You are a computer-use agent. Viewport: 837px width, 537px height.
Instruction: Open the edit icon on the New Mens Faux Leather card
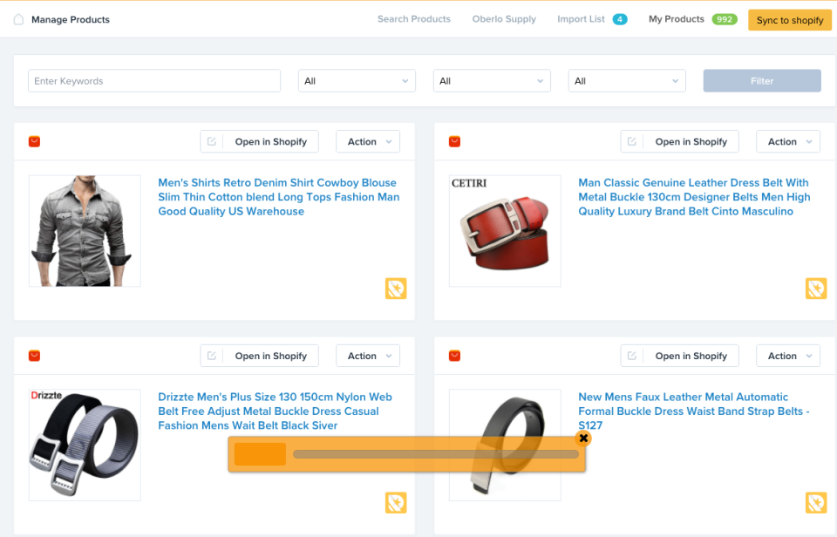click(631, 355)
